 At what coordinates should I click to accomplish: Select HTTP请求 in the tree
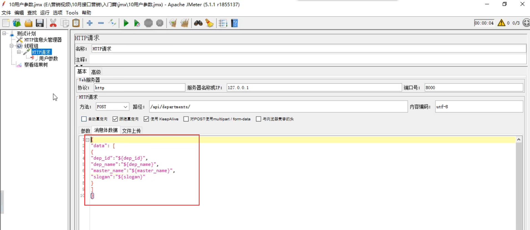point(41,52)
